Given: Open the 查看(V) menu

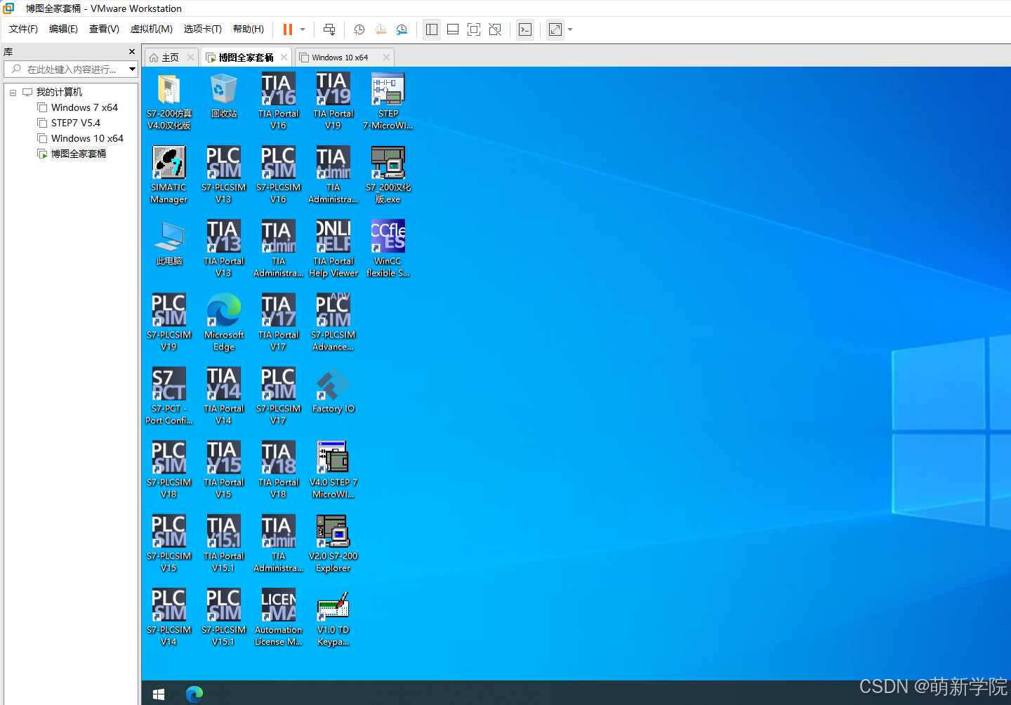Looking at the screenshot, I should (104, 29).
